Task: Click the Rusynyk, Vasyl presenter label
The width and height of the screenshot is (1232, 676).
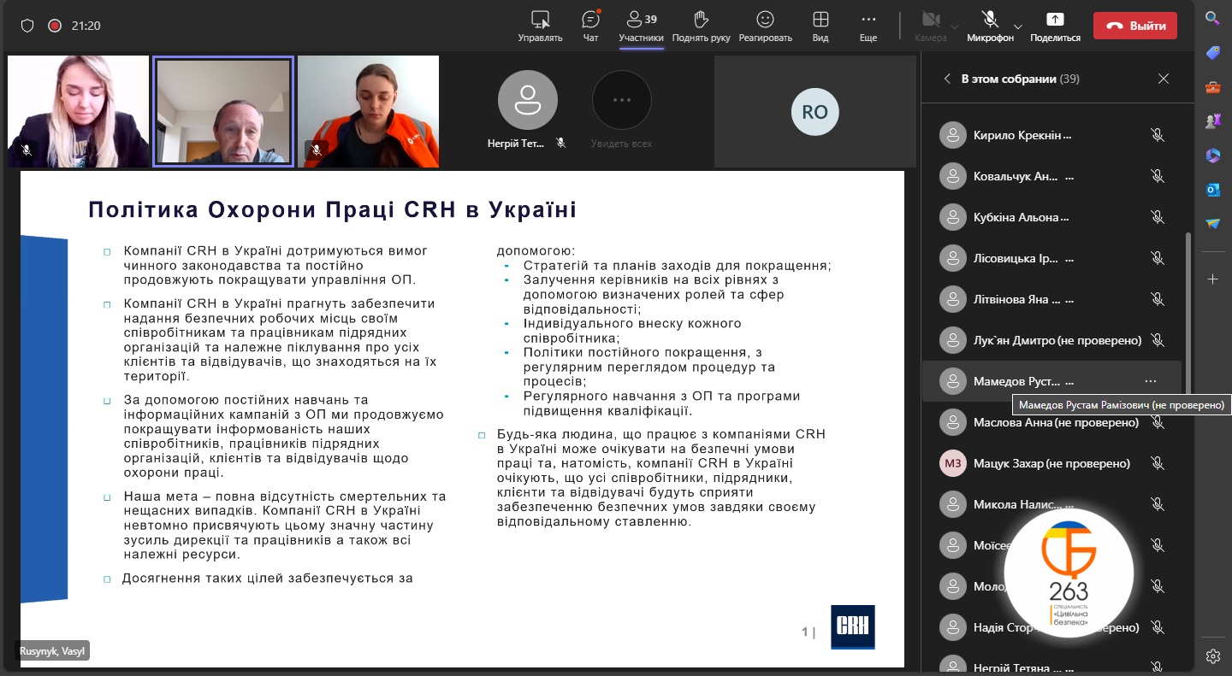Action: tap(50, 651)
